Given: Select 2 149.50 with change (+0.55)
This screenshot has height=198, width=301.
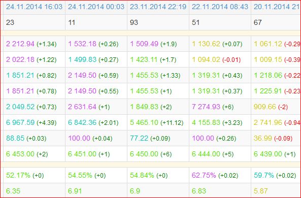Looking at the screenshot, I should (93, 91).
